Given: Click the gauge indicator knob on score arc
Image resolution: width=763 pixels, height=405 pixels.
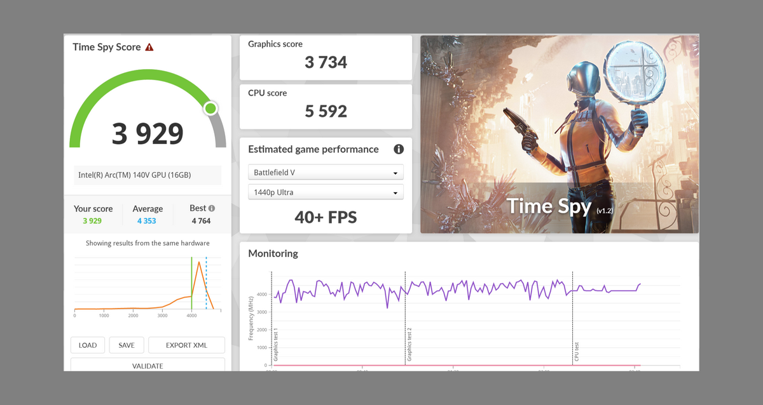Looking at the screenshot, I should [210, 109].
